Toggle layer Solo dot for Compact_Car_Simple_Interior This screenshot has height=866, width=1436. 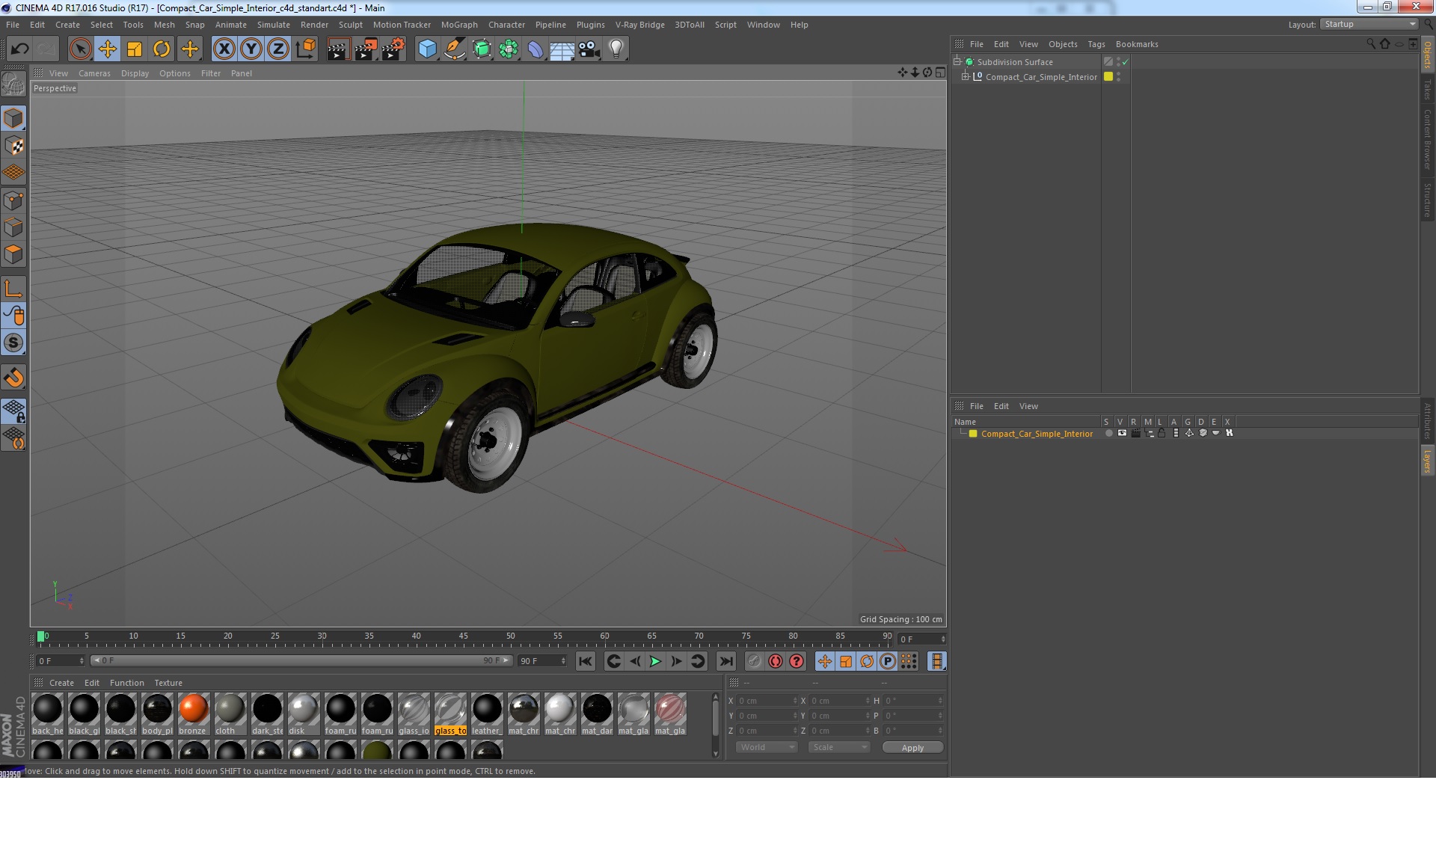[1108, 433]
